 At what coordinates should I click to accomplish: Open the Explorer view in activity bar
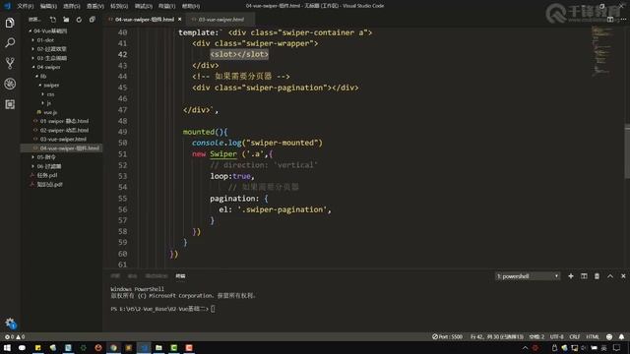tap(10, 23)
